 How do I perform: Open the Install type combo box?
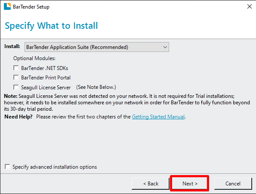pos(97,47)
